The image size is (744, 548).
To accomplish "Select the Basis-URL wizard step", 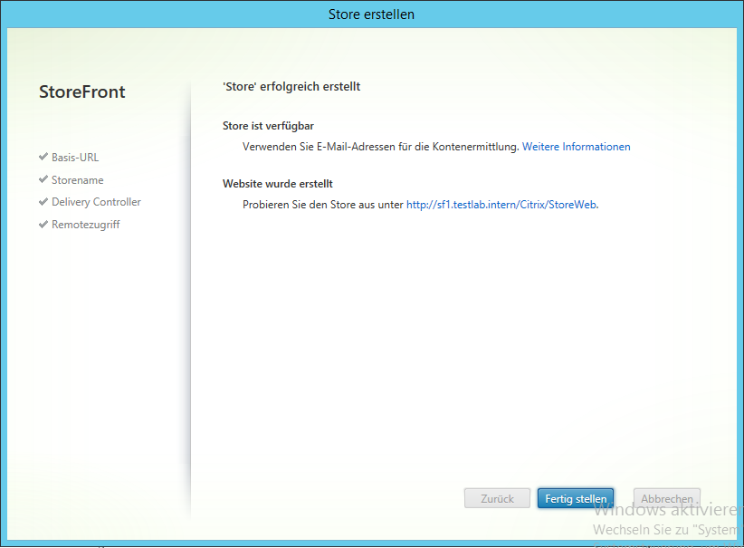I will (75, 158).
